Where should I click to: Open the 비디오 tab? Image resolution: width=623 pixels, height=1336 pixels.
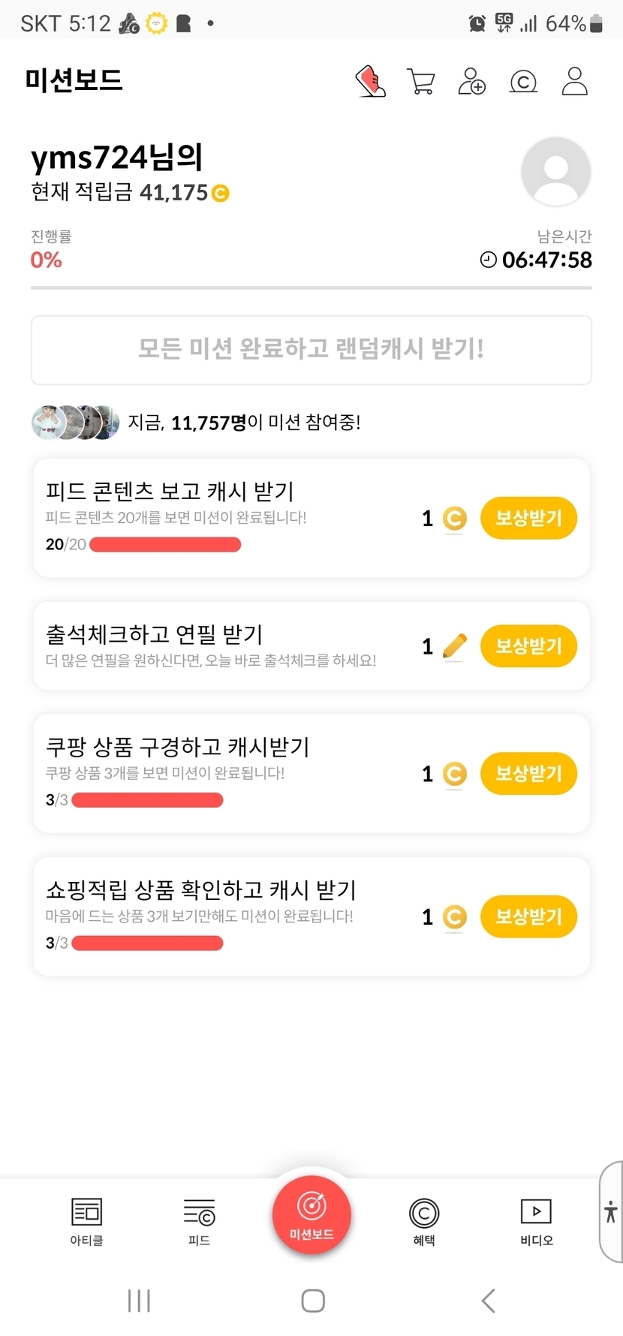[x=536, y=1221]
